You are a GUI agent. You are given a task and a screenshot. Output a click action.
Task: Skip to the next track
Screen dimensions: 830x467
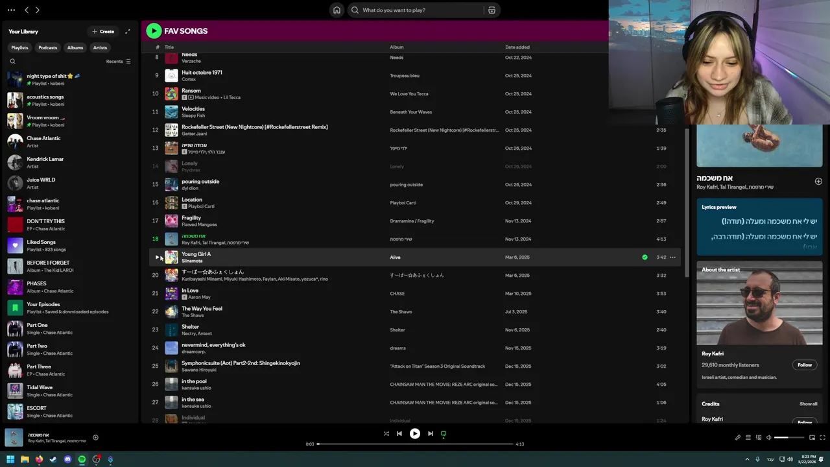click(431, 434)
